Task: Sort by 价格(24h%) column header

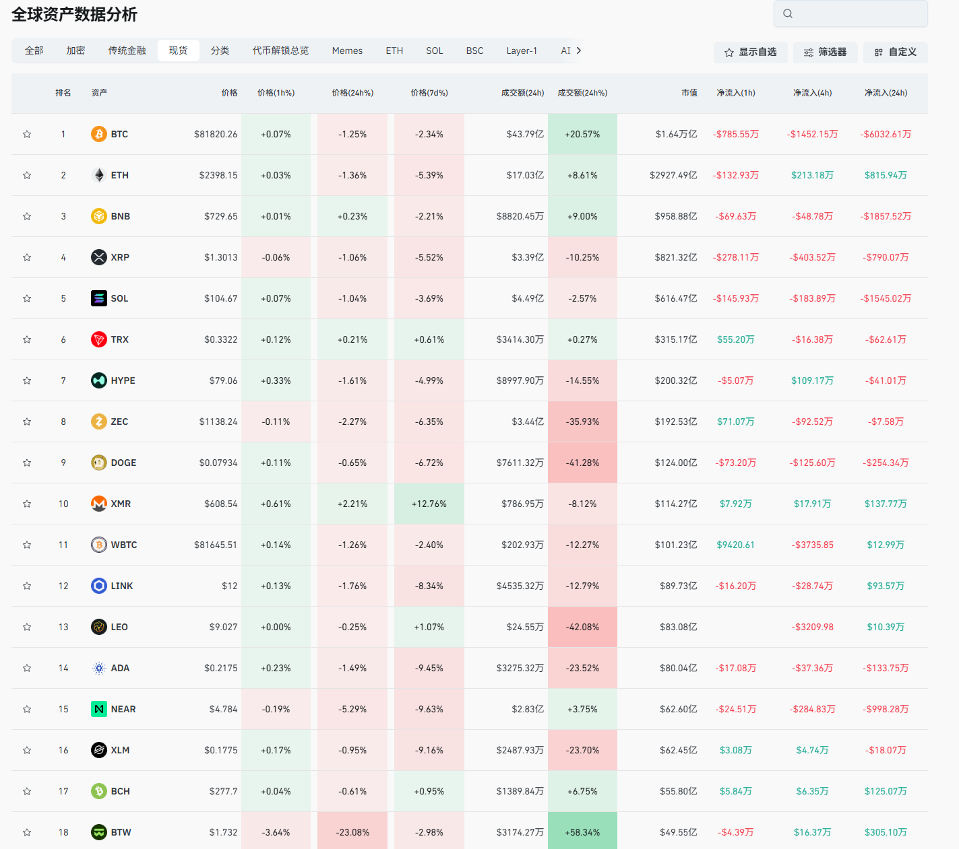Action: pos(352,93)
